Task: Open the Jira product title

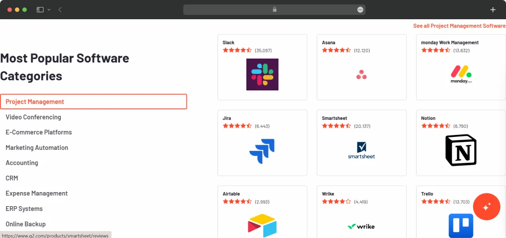Action: click(227, 119)
